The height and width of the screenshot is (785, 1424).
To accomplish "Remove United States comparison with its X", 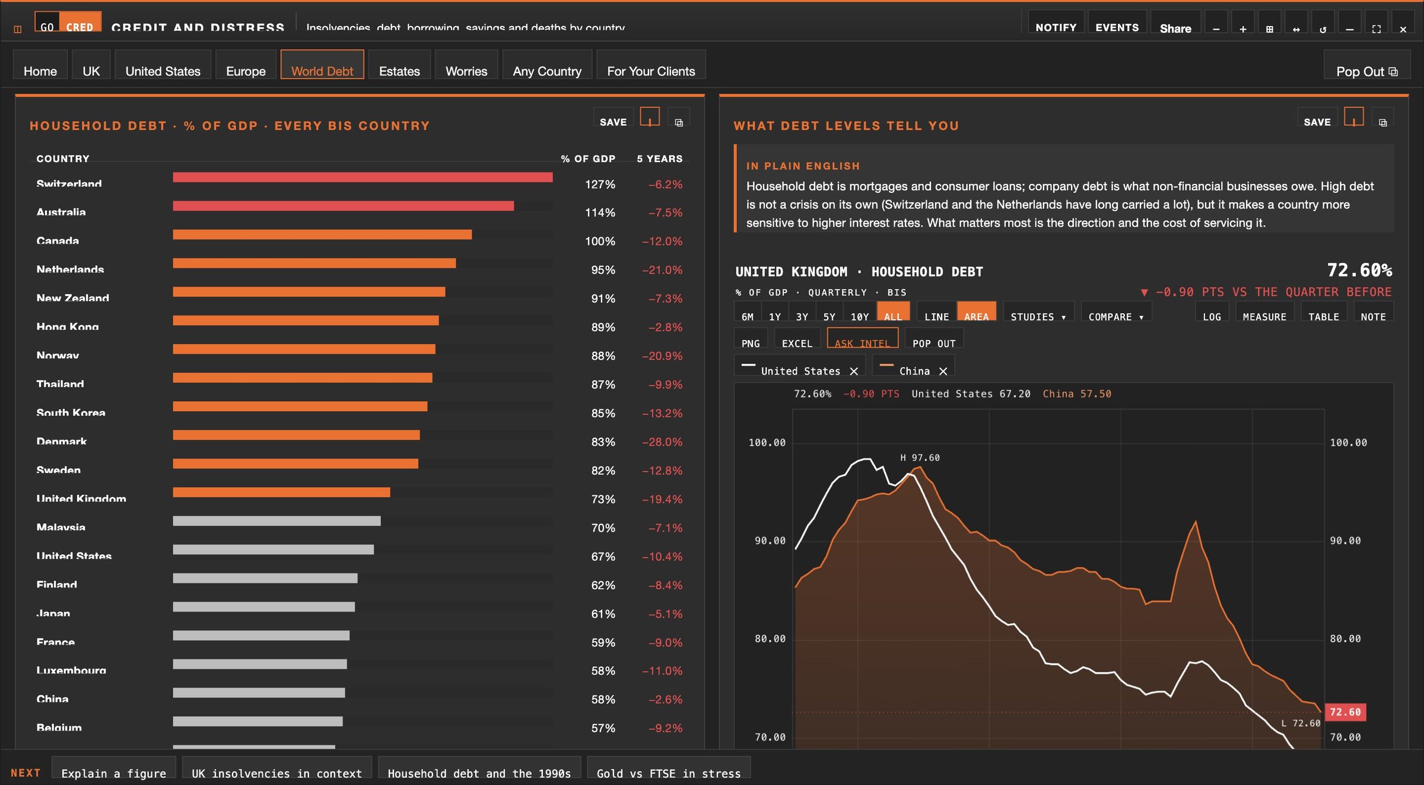I will [x=854, y=371].
